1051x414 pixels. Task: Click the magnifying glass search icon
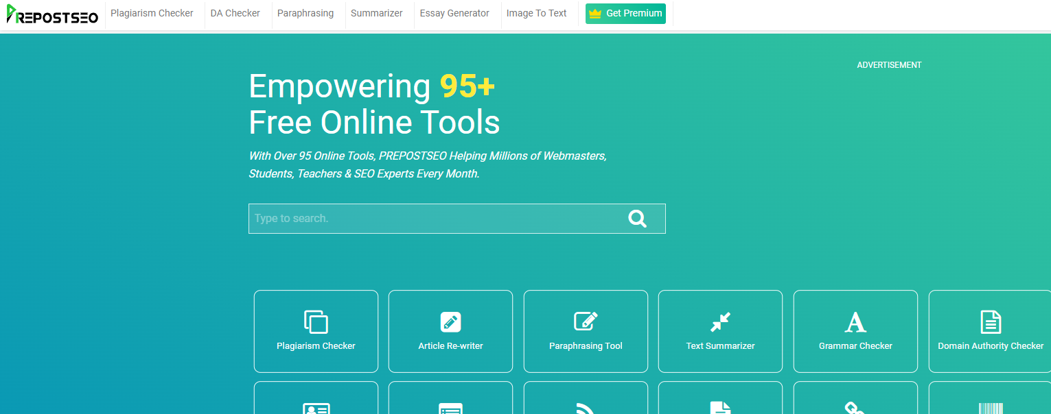click(637, 219)
